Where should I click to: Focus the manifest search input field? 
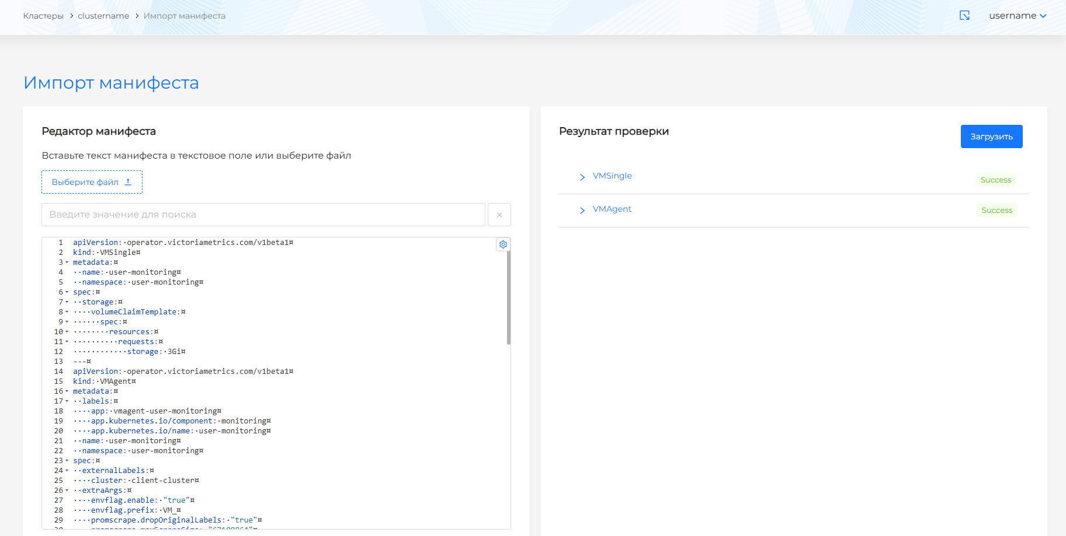tap(263, 215)
